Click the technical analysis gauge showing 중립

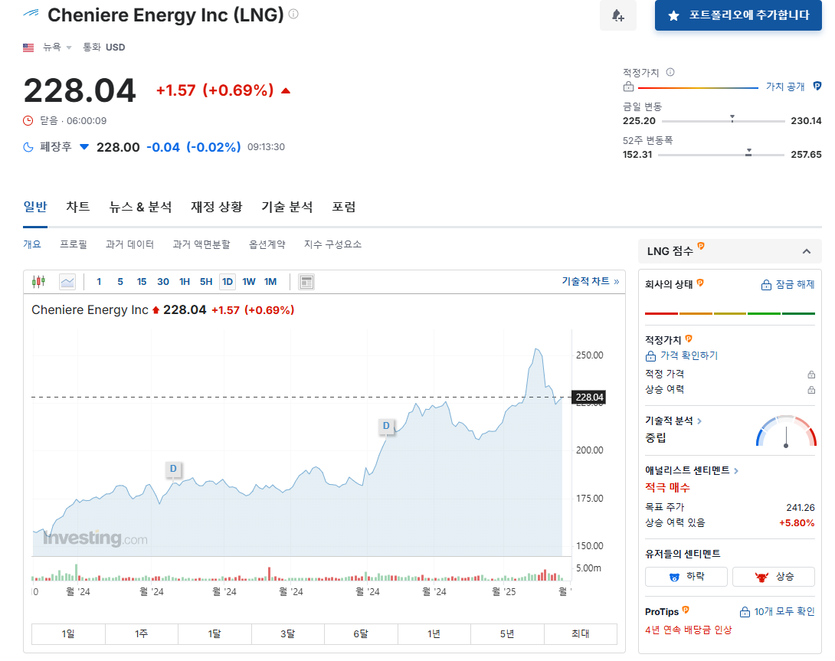pos(787,430)
